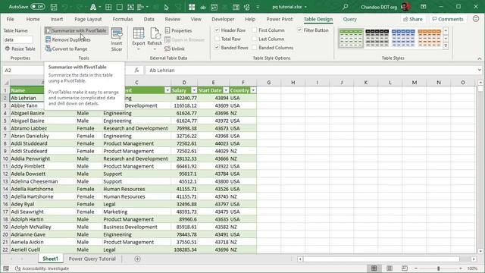Switch to Power Query Tutorial sheet

(92, 259)
